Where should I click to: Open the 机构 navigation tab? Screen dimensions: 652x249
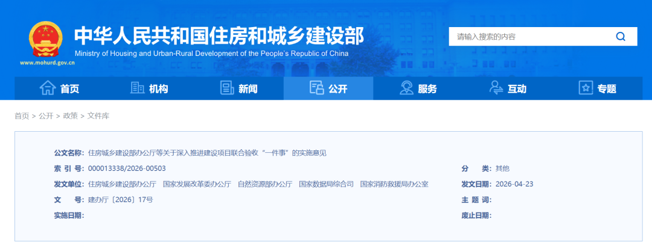(149, 88)
